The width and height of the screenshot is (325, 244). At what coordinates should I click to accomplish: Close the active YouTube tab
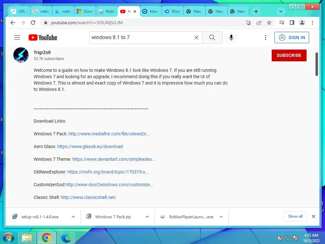135,11
